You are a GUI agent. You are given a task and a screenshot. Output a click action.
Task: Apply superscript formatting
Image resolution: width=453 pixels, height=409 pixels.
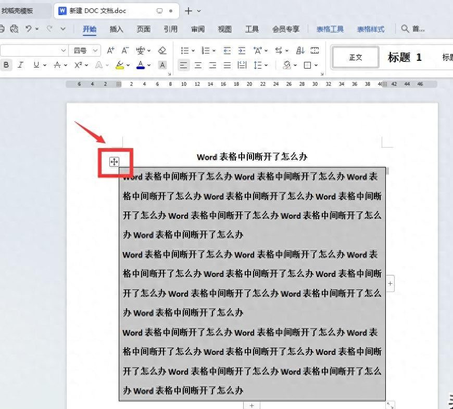78,65
